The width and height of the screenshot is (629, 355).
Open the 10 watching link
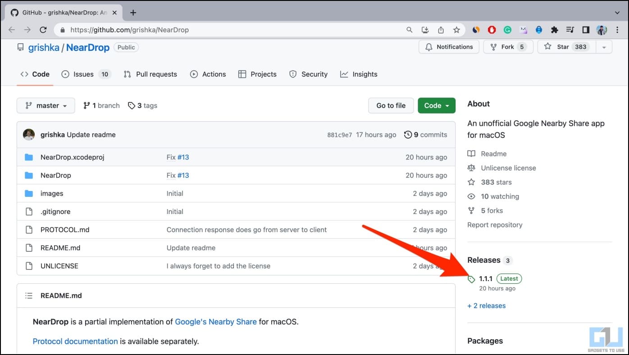click(500, 196)
